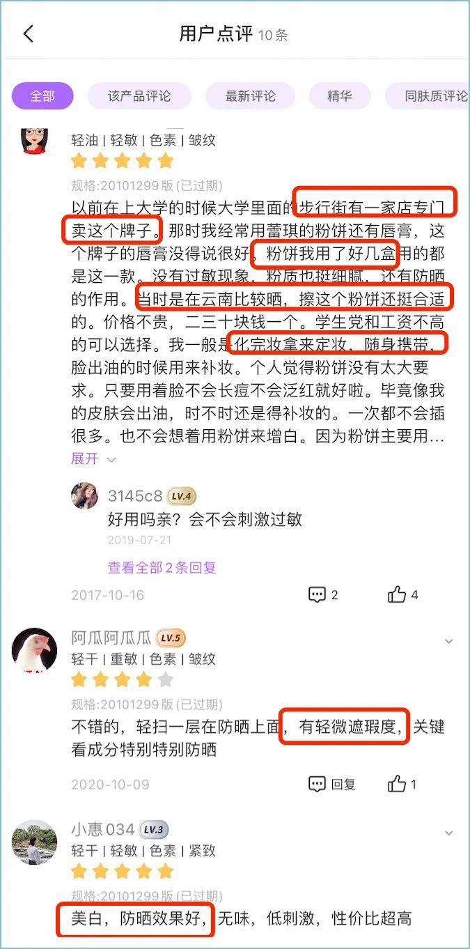Like 阿瓜阿瓜瓜's review thumbs-up

(x=402, y=784)
